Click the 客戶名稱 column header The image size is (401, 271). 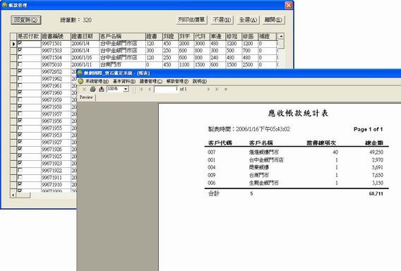(x=122, y=36)
